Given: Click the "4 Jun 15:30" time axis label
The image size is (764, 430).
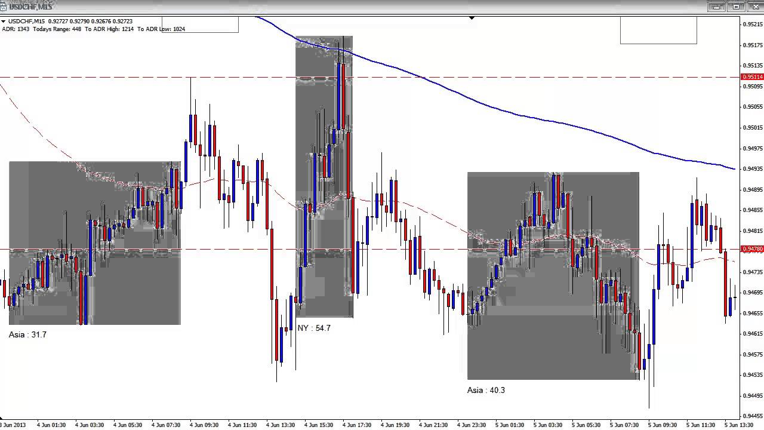Looking at the screenshot, I should tap(319, 425).
